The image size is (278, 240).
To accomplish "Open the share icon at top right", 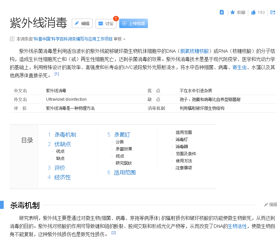I will (273, 12).
